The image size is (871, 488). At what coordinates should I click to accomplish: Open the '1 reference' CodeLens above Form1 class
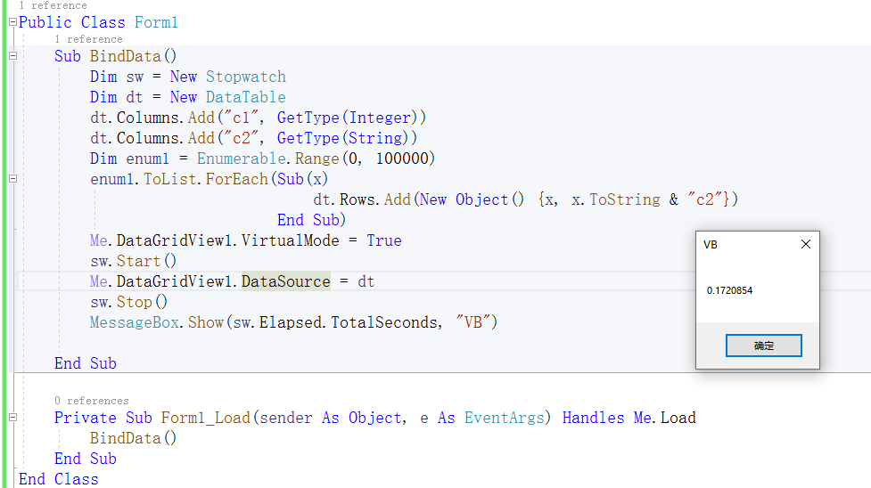click(x=53, y=5)
